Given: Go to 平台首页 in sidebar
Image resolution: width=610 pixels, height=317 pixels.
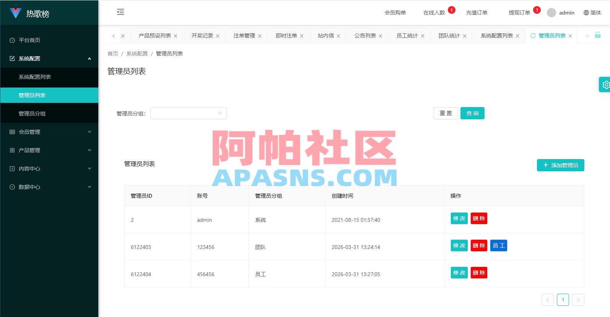Looking at the screenshot, I should click(49, 40).
